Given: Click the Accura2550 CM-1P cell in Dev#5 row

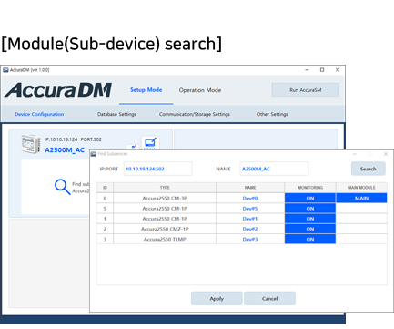Looking at the screenshot, I should click(x=165, y=209).
